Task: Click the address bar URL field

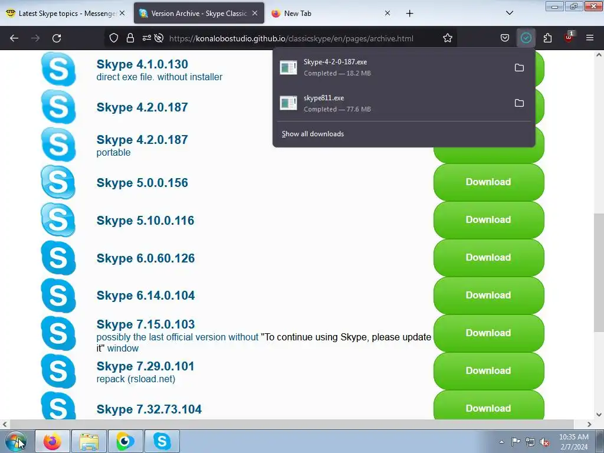Action: tap(291, 38)
